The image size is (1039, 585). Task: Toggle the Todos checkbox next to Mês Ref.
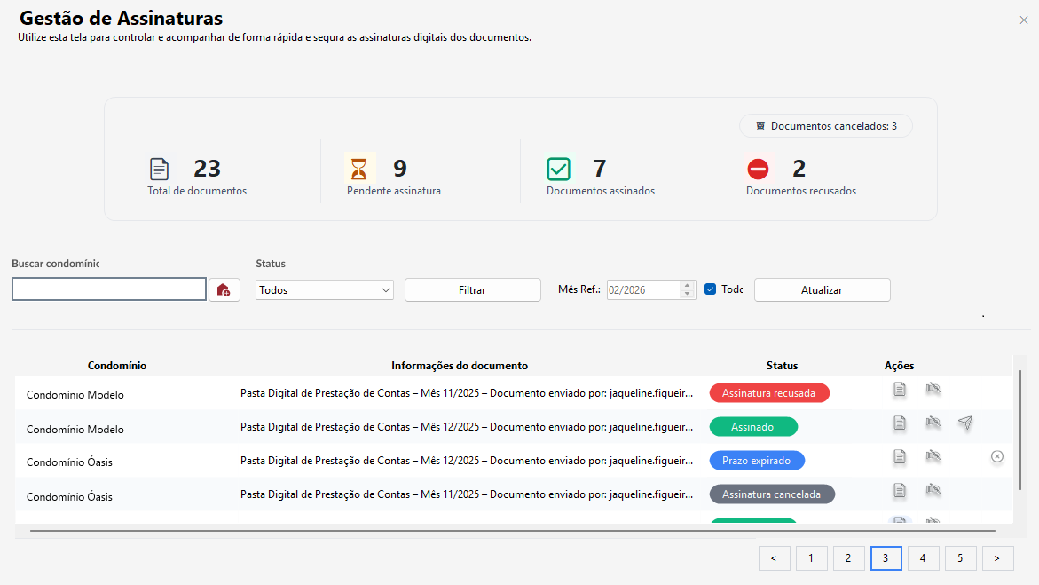(x=711, y=289)
